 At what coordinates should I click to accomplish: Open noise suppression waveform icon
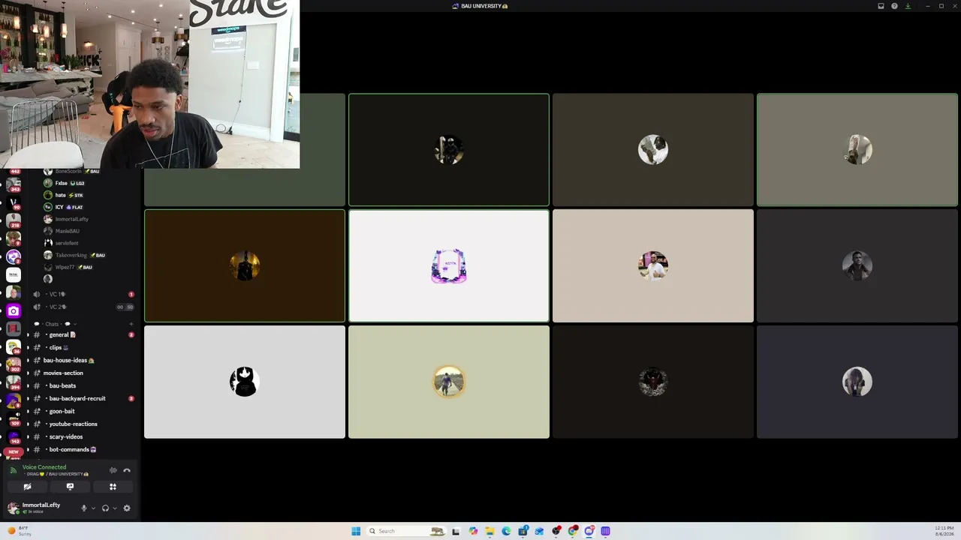point(113,470)
